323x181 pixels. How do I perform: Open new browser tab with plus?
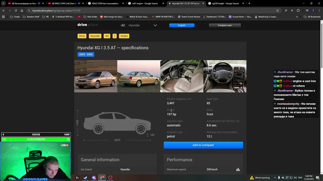click(x=249, y=4)
